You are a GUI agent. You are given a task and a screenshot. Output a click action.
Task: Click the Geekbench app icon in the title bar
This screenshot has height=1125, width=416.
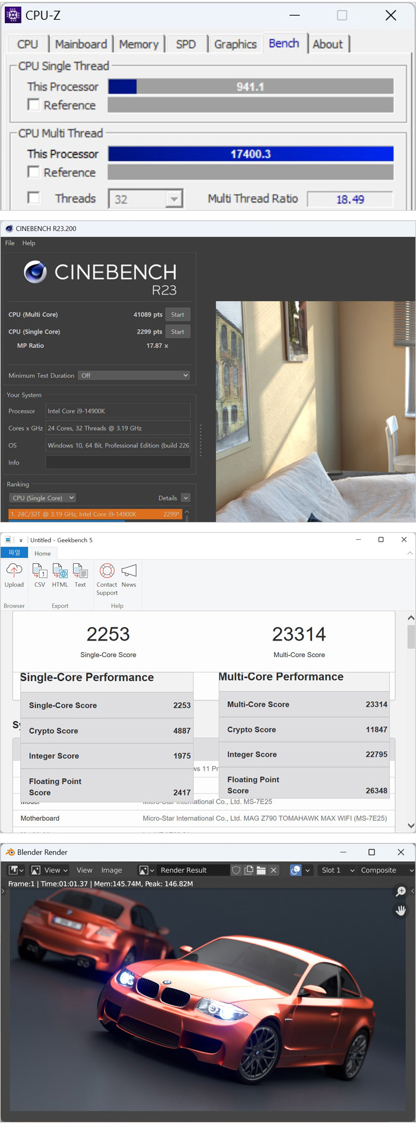[8, 540]
